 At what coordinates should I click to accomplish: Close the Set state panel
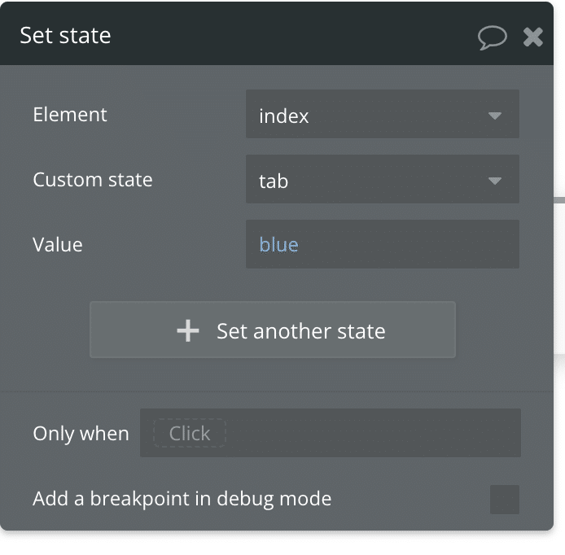coord(533,37)
